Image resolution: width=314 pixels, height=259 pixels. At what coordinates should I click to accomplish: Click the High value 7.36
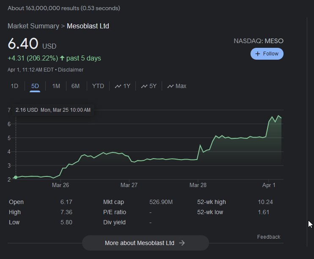(66, 212)
